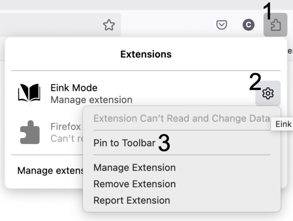Click the bookmark star icon
This screenshot has height=221, width=293.
click(109, 25)
